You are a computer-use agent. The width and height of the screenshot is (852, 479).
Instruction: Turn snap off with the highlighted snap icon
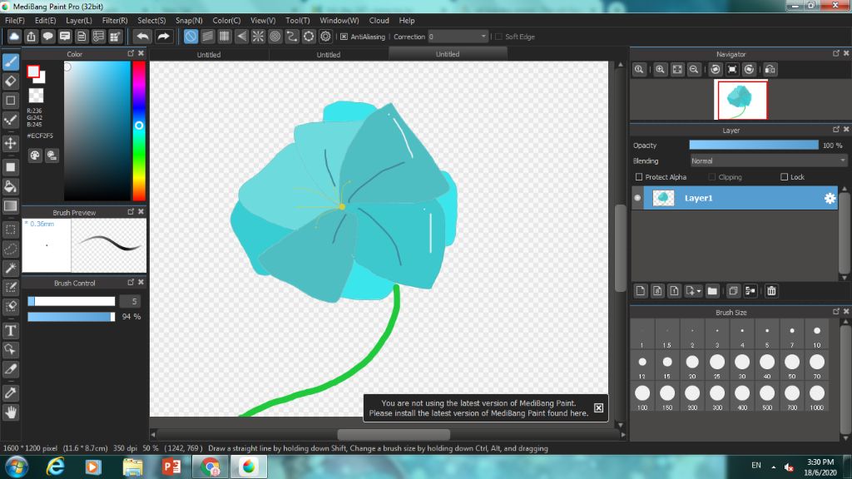click(x=191, y=37)
